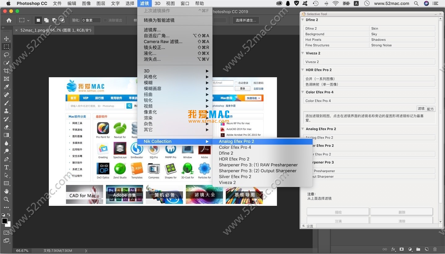Select the Horizontal Type tool
The height and width of the screenshot is (254, 445).
pos(6,167)
